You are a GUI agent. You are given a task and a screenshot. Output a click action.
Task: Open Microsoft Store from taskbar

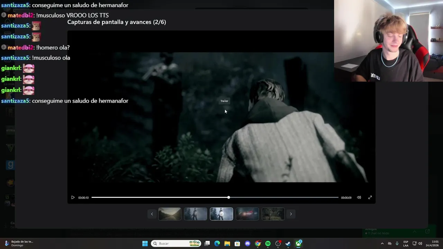coord(237,243)
